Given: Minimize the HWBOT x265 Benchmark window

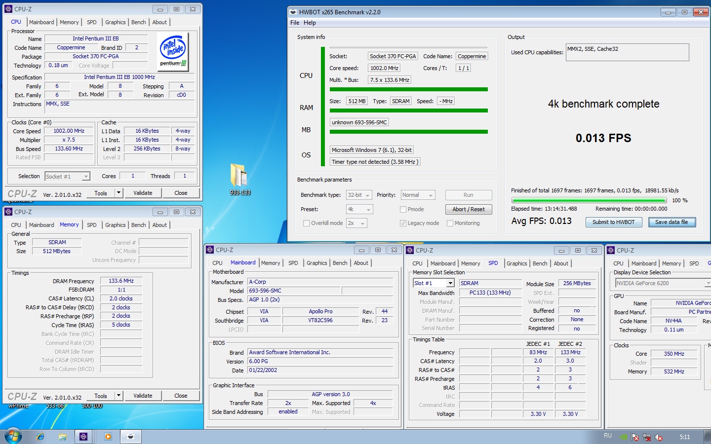Looking at the screenshot, I should click(668, 12).
